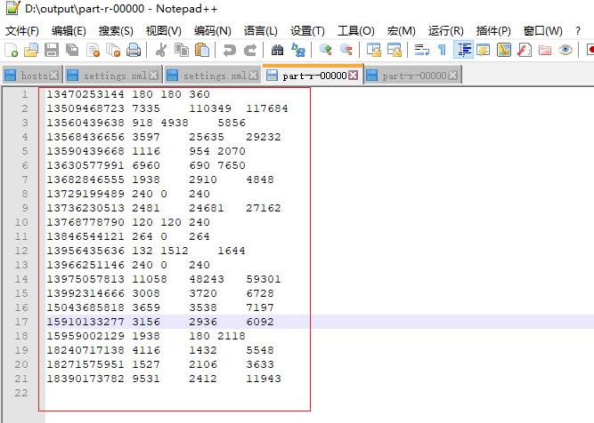This screenshot has width=594, height=423.
Task: Toggle file monitoring eye icon
Action: pos(566,50)
